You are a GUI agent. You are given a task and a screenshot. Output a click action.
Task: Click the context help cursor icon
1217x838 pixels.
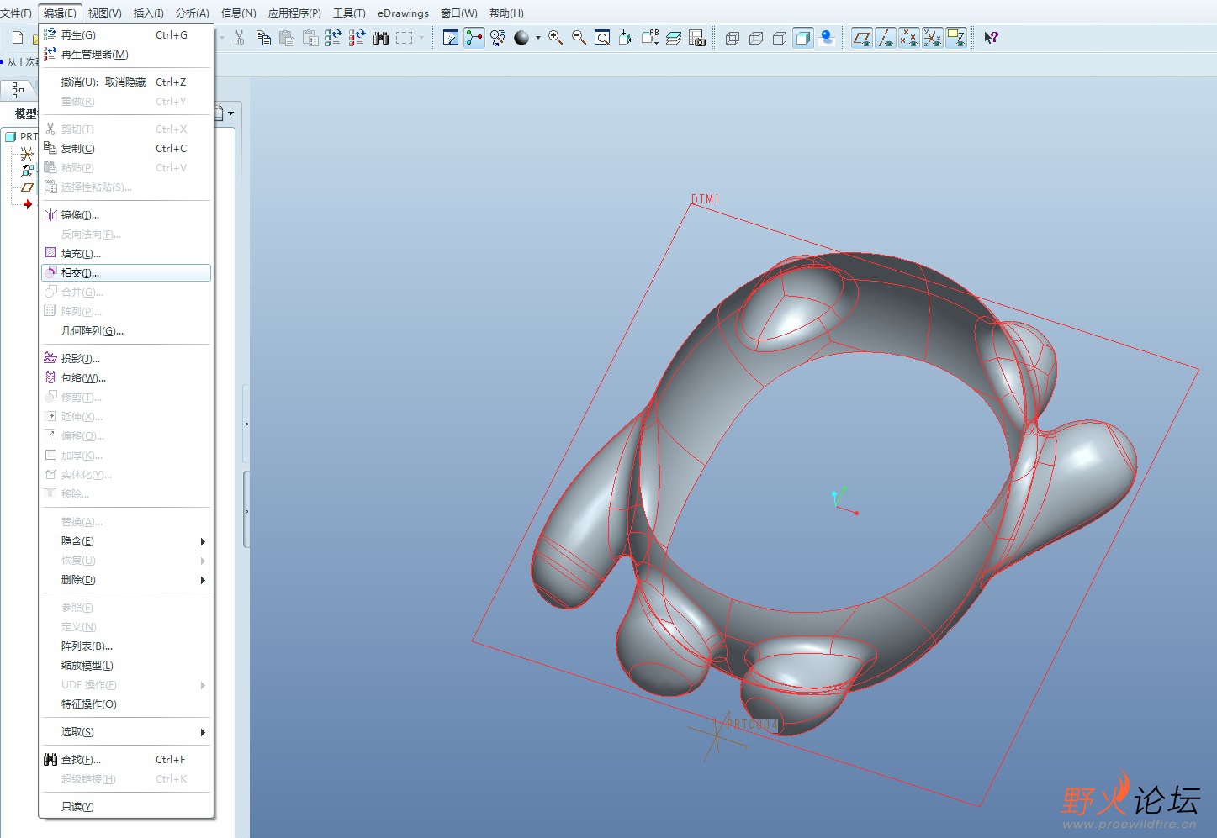pyautogui.click(x=992, y=38)
